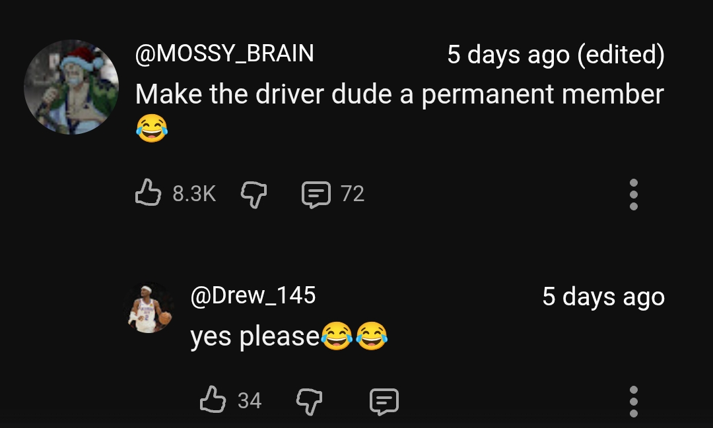Open the three-dot menu on Drew_145's reply
Image resolution: width=713 pixels, height=428 pixels.
[633, 402]
